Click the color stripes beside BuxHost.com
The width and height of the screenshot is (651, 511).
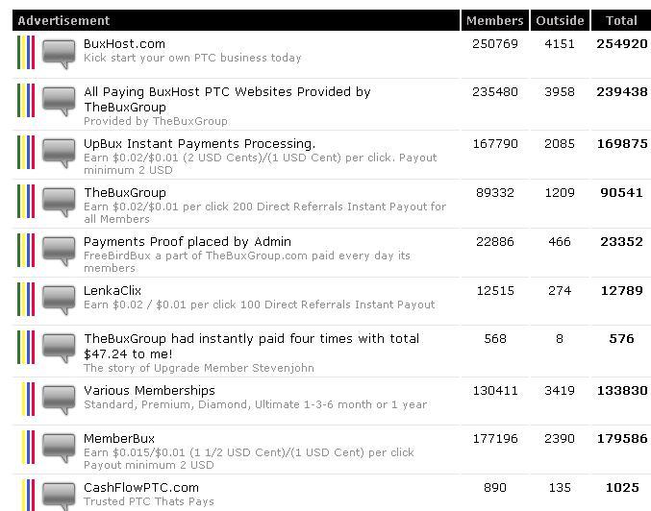26,53
